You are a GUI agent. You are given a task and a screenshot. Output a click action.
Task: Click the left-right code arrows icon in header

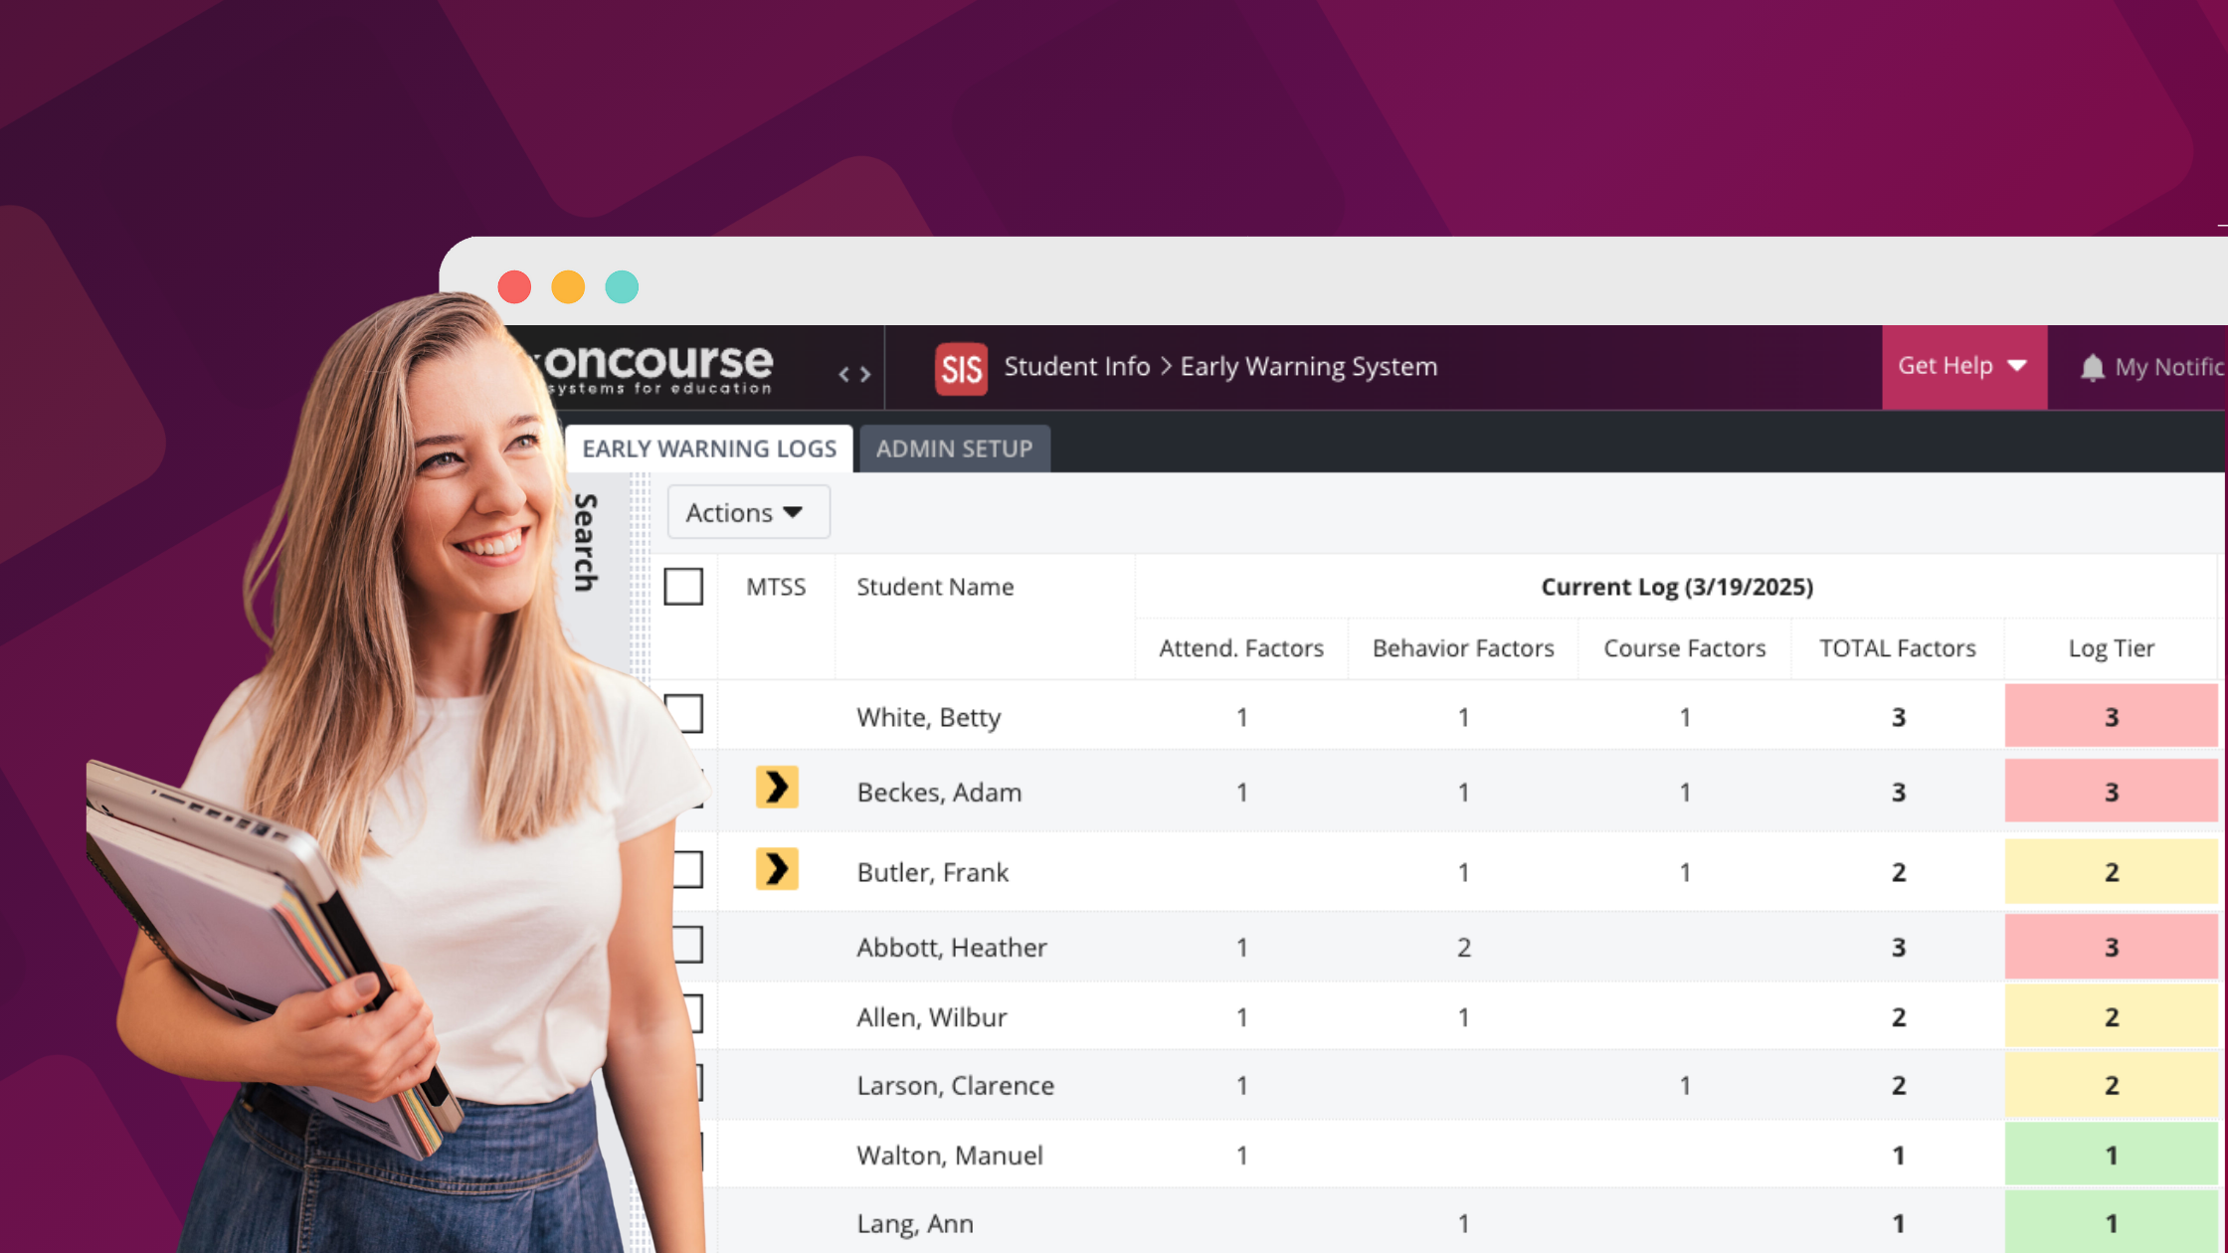pos(854,374)
